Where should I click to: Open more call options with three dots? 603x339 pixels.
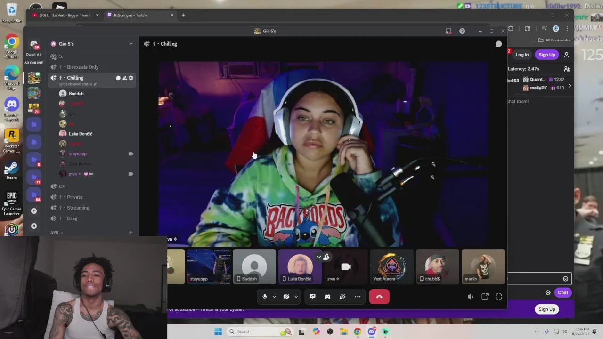(x=358, y=297)
